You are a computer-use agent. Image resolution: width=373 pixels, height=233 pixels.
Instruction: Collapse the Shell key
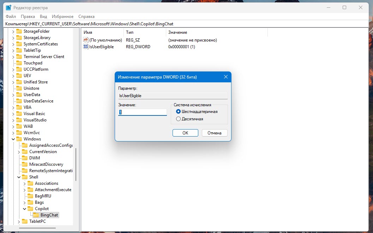click(x=19, y=177)
